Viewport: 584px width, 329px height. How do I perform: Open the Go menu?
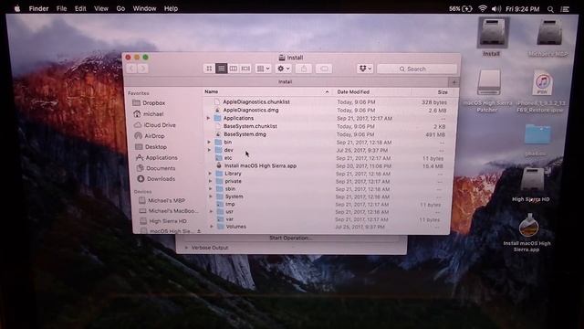point(120,8)
